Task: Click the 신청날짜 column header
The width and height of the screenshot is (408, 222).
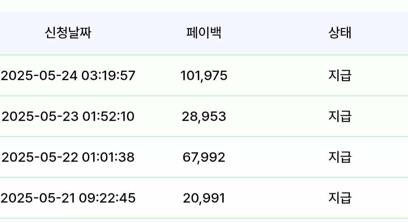Action: (x=68, y=33)
